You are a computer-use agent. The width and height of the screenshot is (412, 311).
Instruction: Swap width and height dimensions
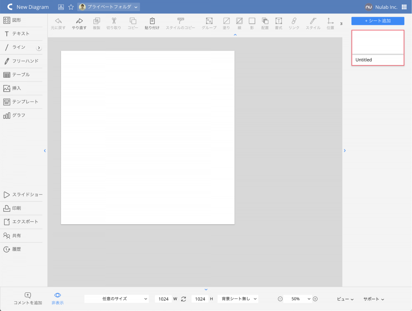[183, 299]
